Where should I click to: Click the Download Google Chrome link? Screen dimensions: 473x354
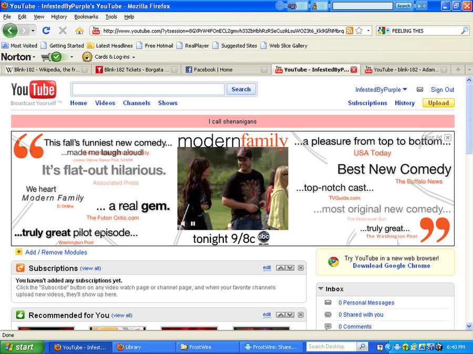391,265
